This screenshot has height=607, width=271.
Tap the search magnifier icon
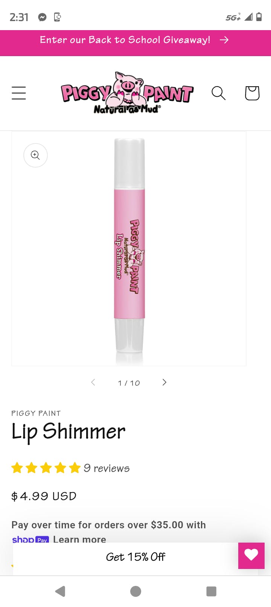tap(218, 93)
